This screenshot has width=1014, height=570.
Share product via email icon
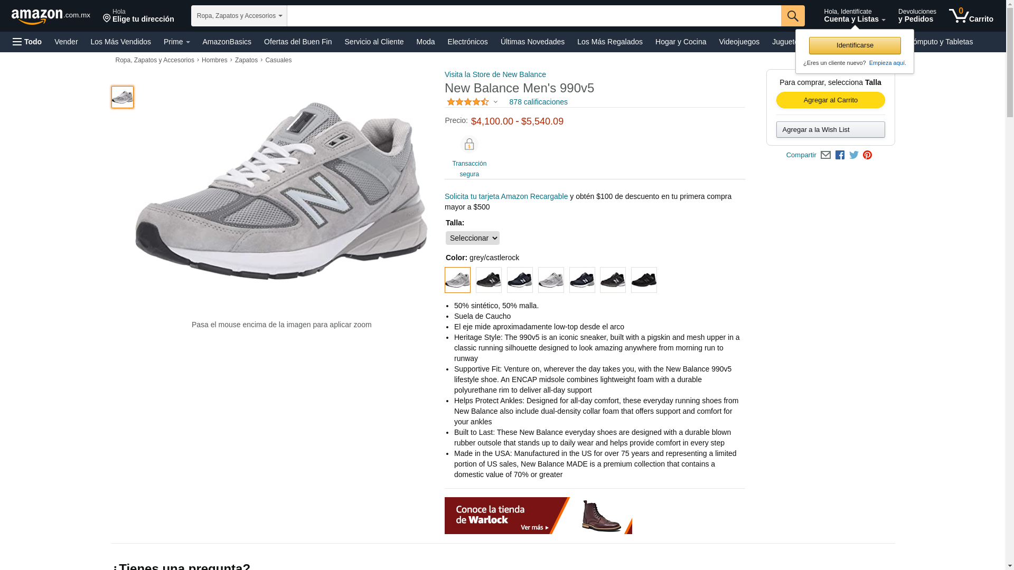825,155
